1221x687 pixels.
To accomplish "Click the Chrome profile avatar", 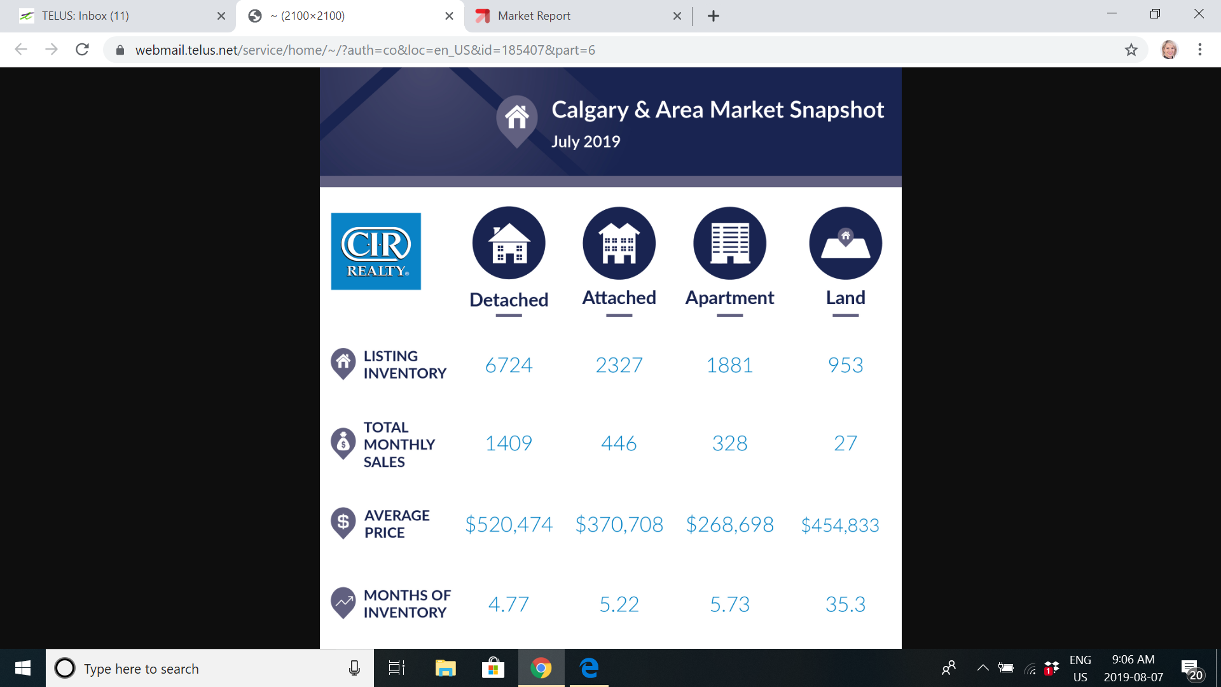I will [1169, 50].
